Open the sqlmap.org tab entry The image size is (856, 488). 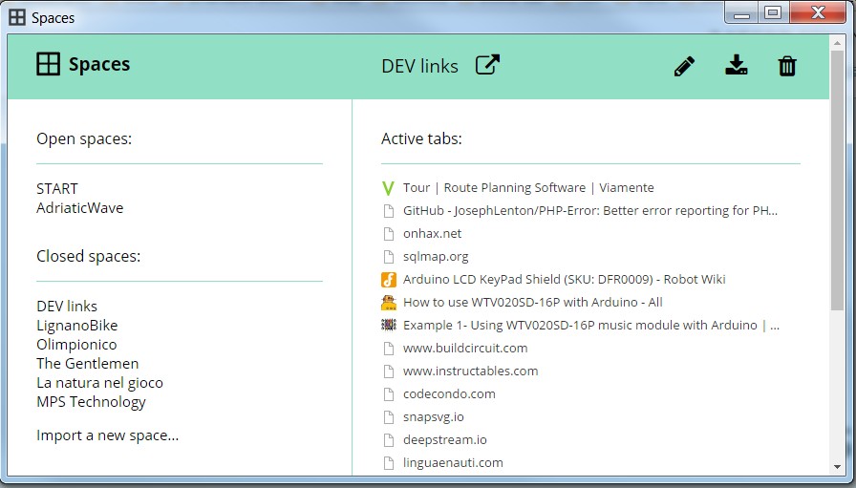435,257
